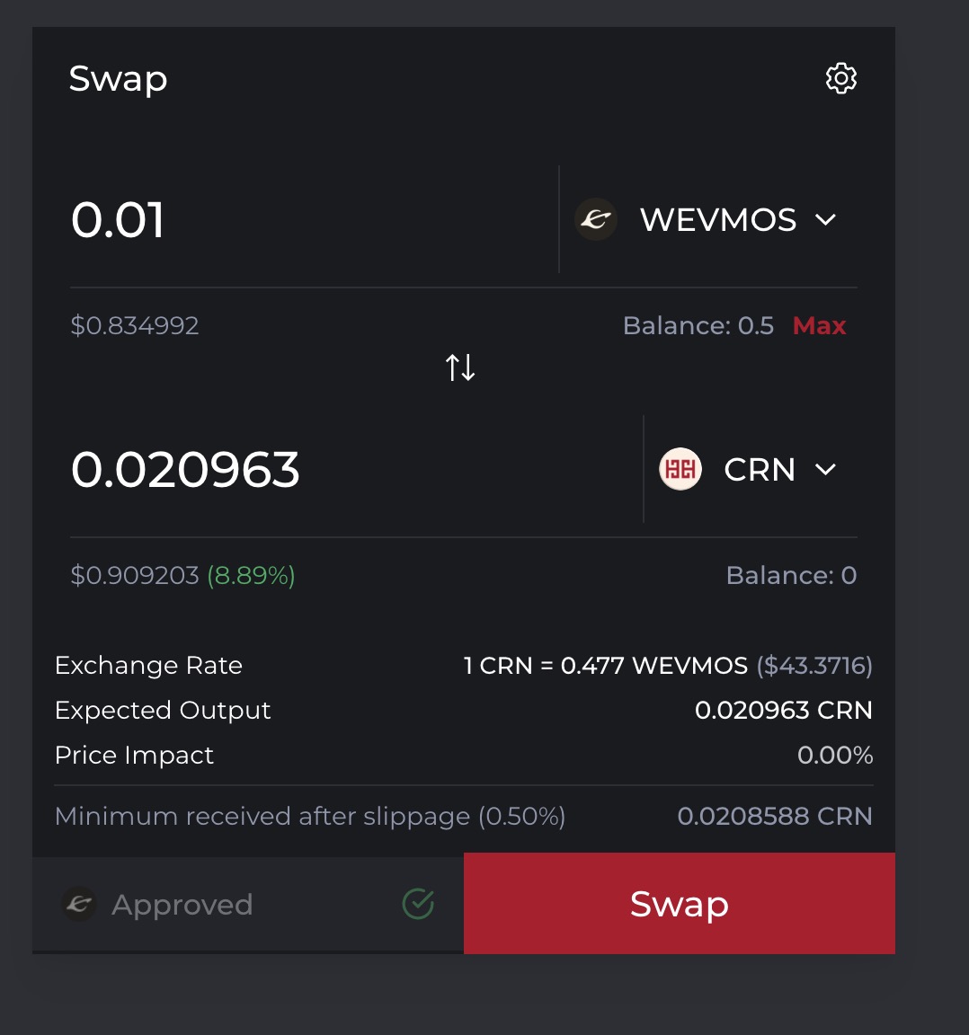The height and width of the screenshot is (1035, 969).
Task: Open swap settings gear icon
Action: 841,79
